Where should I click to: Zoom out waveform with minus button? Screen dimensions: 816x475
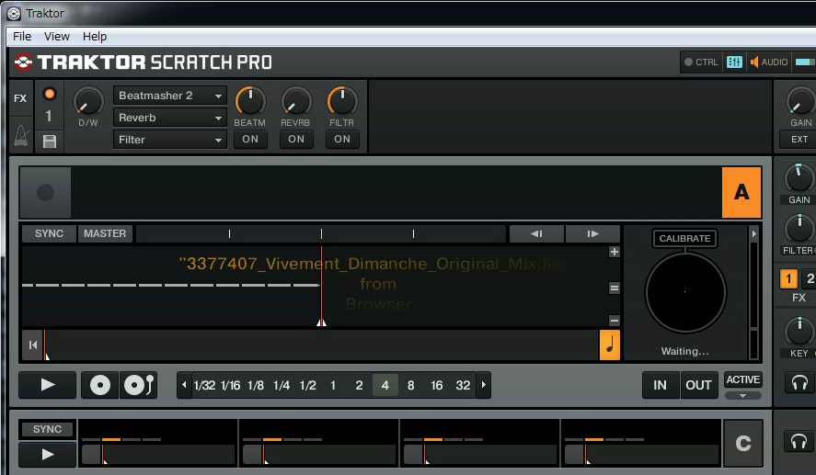(615, 321)
